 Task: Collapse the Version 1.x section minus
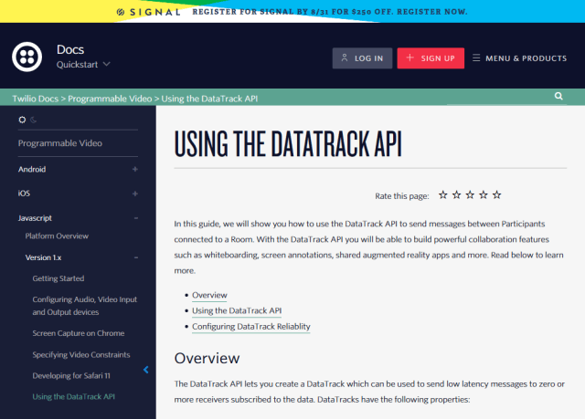pos(136,257)
